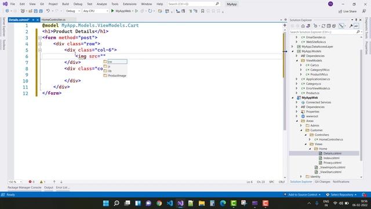Click Add to Source Control button
Image resolution: width=371 pixels, height=209 pixels.
[x=302, y=194]
